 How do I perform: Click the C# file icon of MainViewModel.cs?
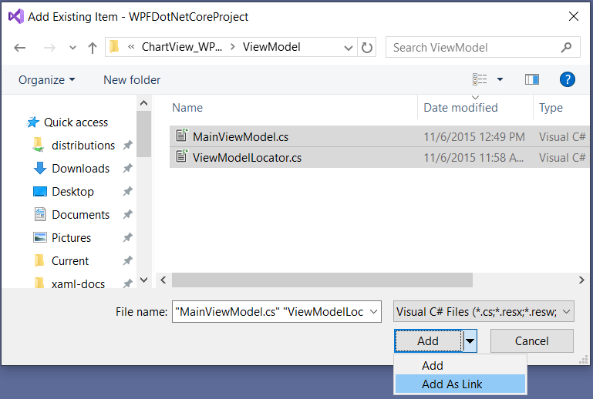[181, 136]
